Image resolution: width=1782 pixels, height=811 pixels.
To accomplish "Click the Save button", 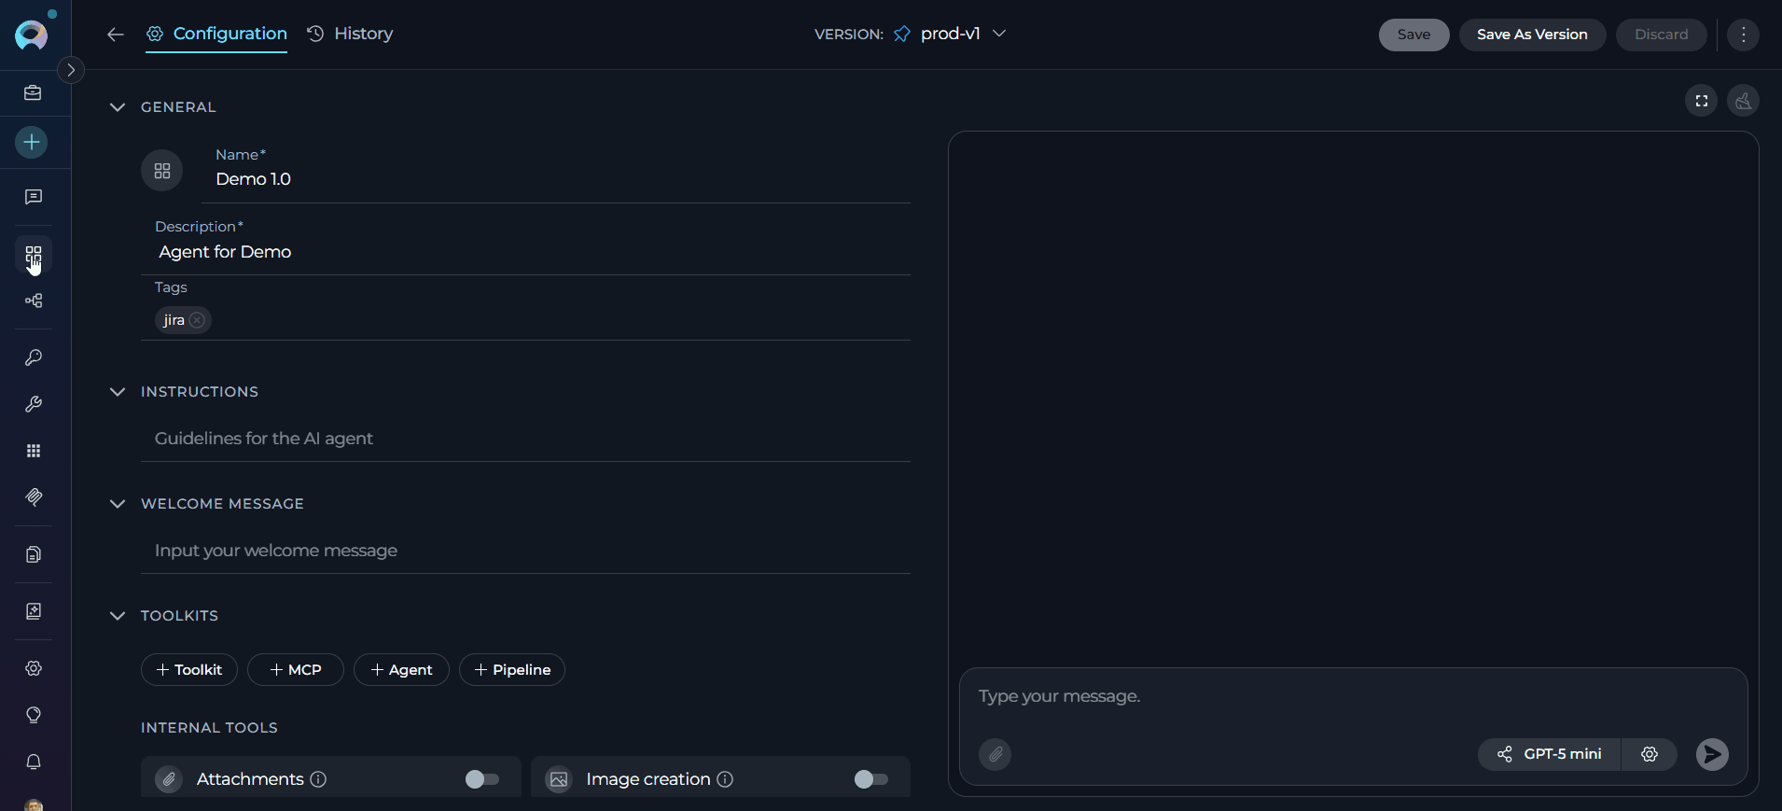I will click(x=1413, y=35).
